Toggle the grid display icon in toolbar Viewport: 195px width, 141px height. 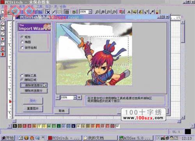tap(66, 12)
